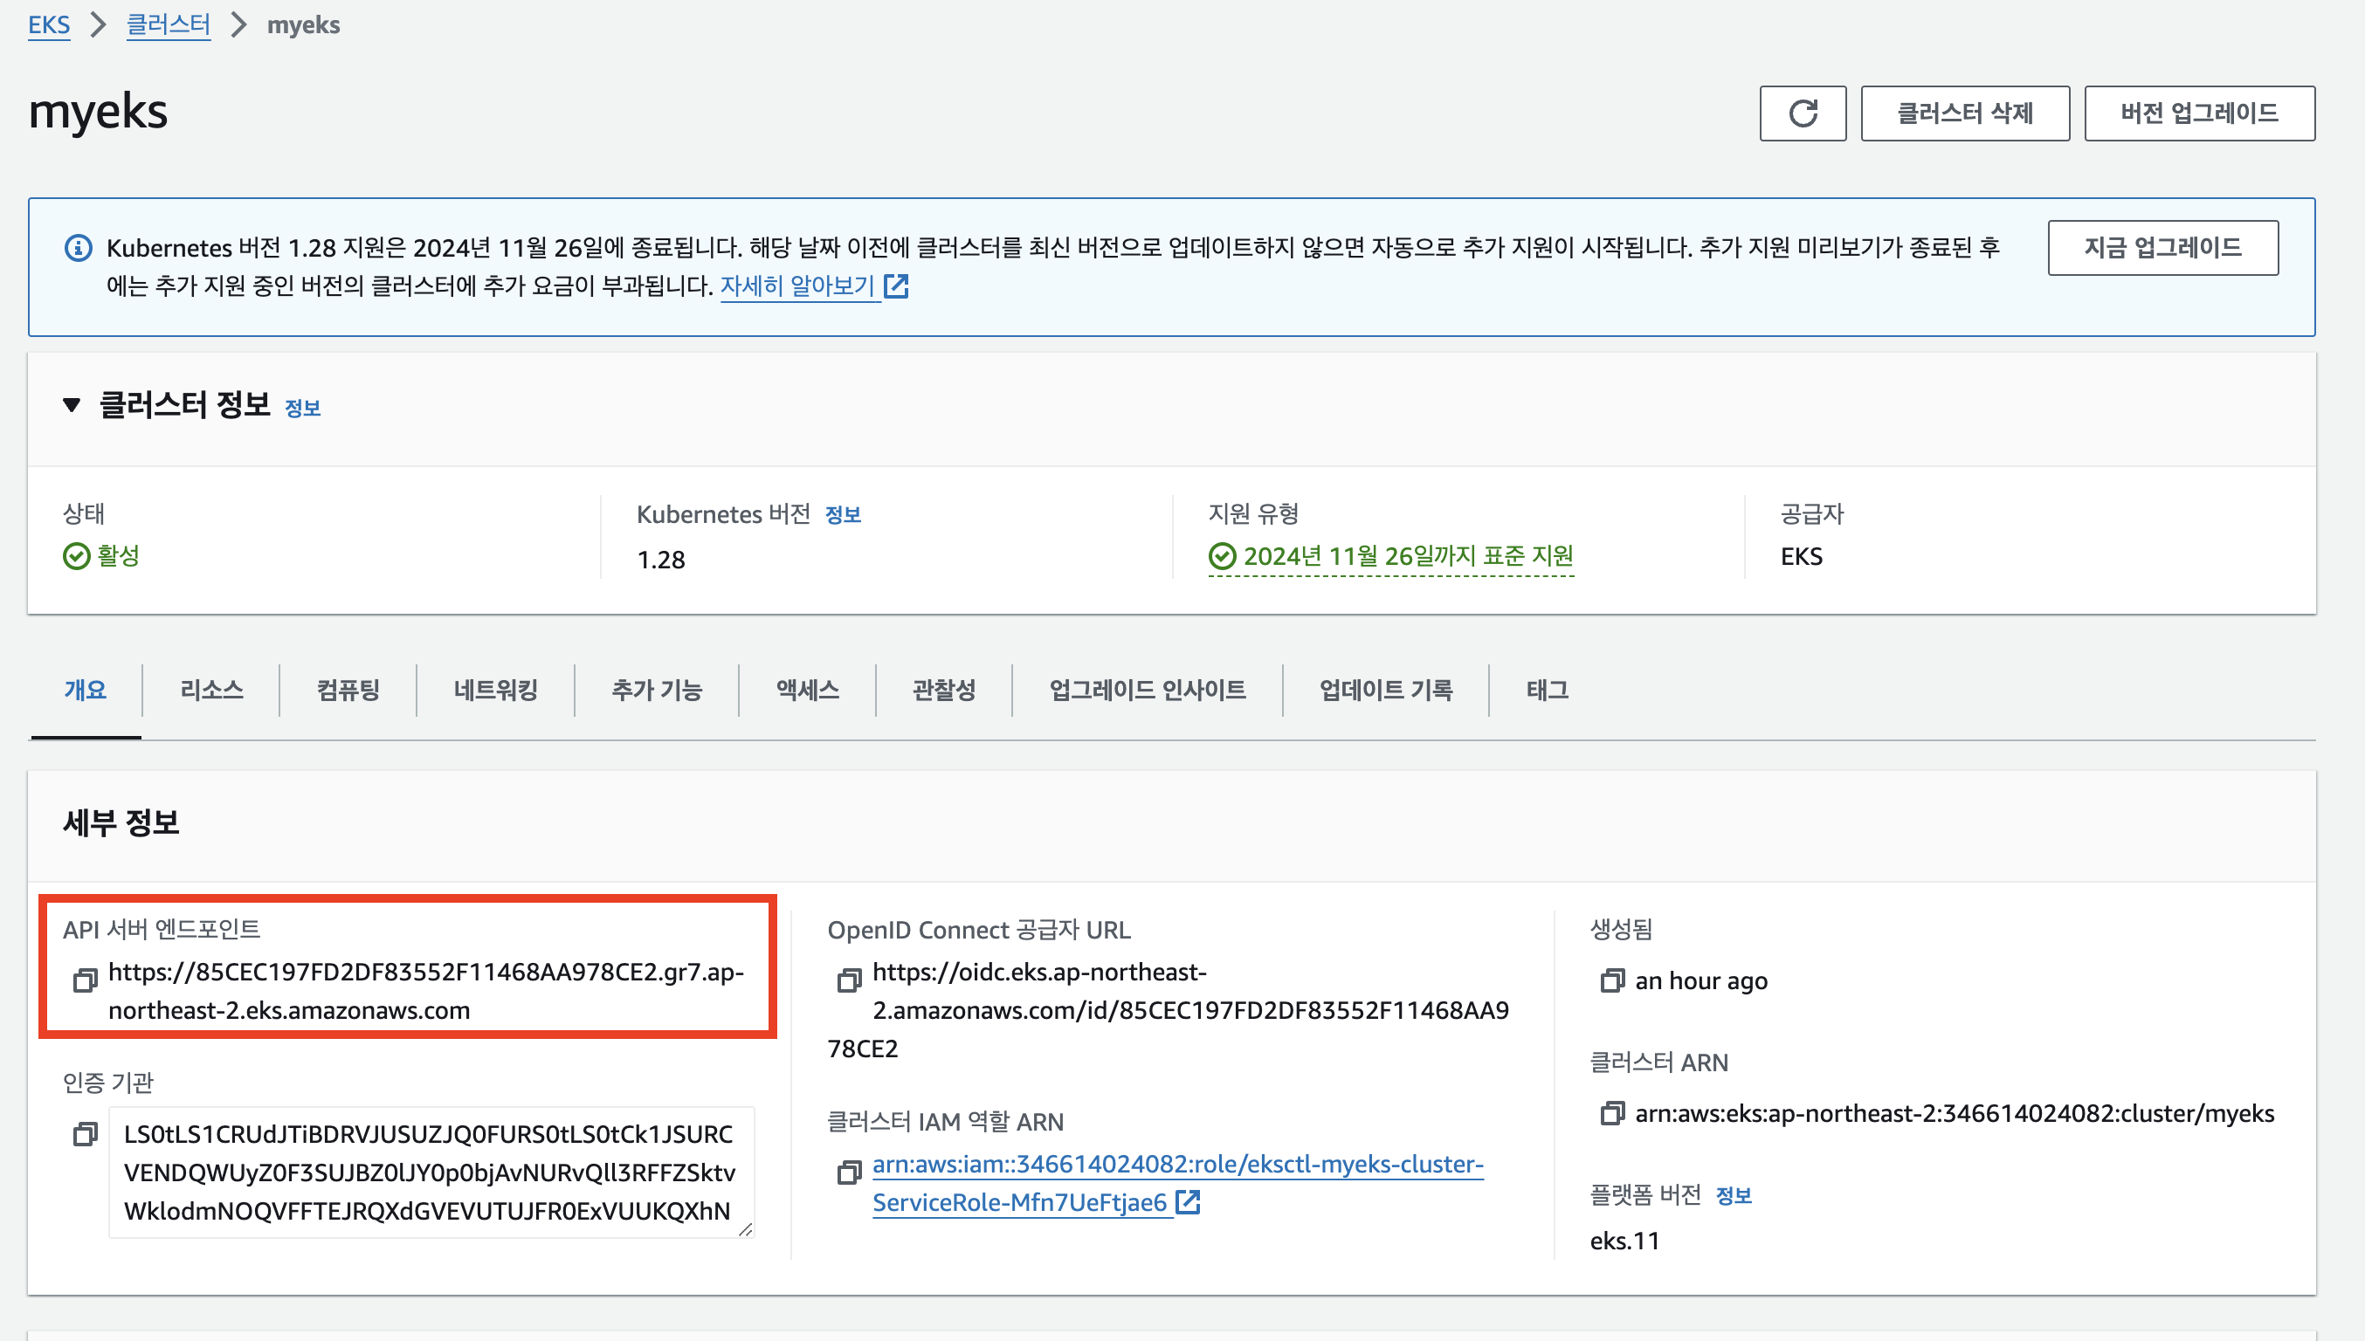Copy the certificate authority data
The height and width of the screenshot is (1341, 2365).
85,1134
